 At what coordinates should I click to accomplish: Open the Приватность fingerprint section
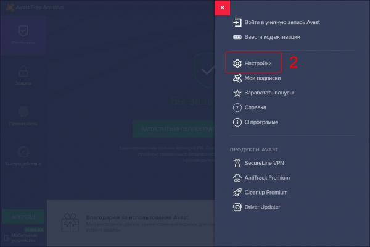23,116
